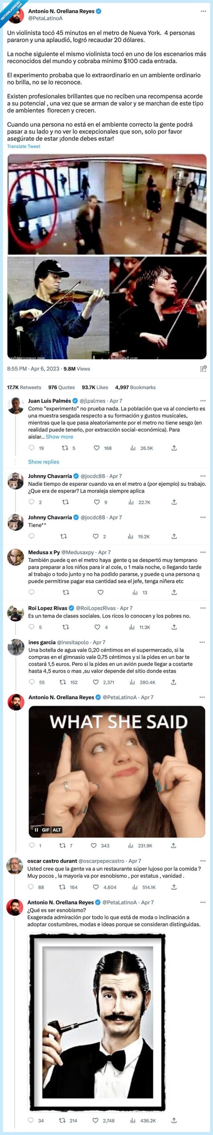213x1135 pixels.
Task: Pause the 'What She Said' GIF
Action: coord(37,830)
